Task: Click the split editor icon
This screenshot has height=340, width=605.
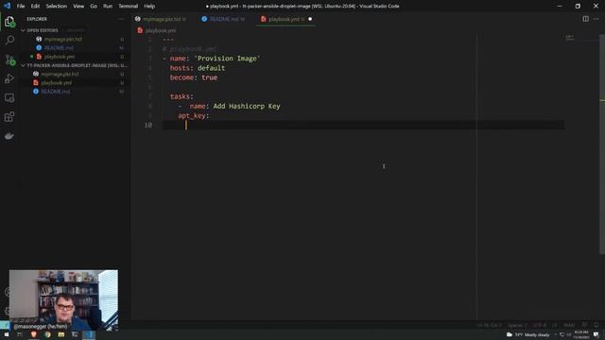Action: tap(585, 19)
